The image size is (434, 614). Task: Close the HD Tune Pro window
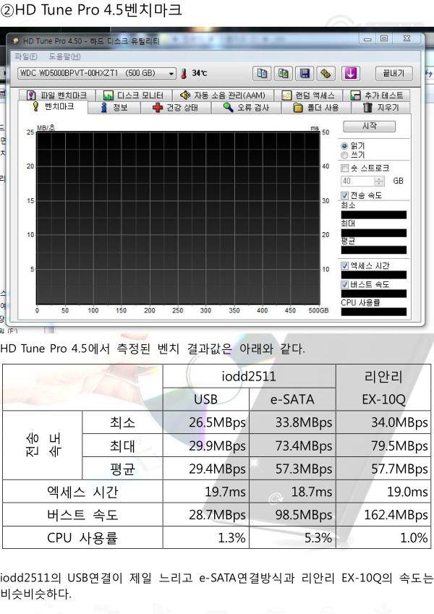407,38
